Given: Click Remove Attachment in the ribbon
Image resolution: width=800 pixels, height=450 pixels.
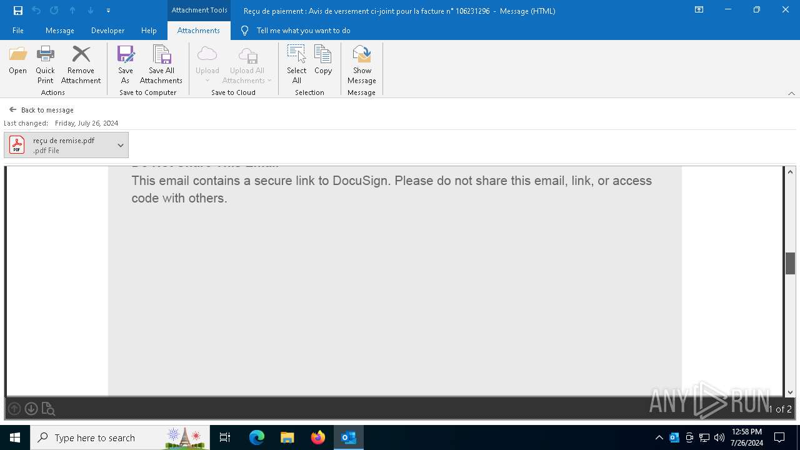Looking at the screenshot, I should [81, 64].
